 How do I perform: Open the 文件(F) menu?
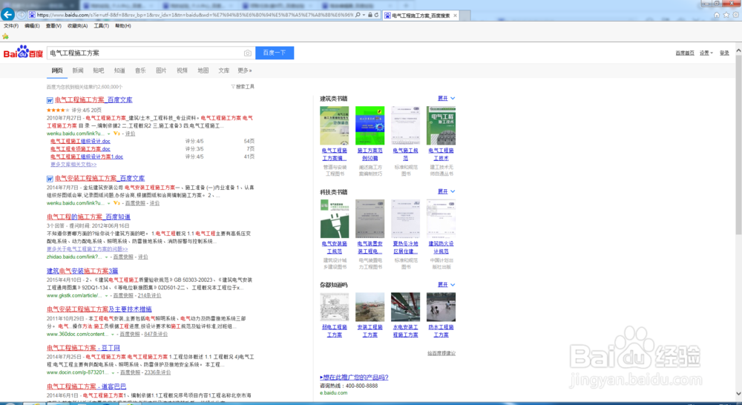11,26
